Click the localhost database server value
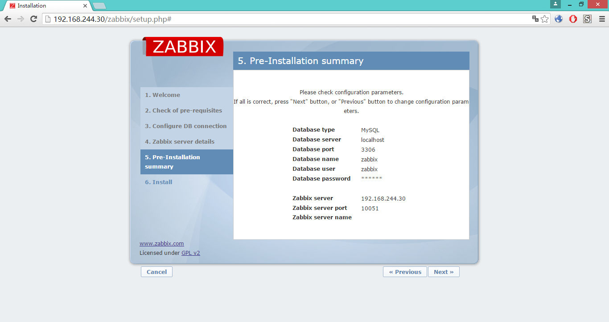 tap(373, 140)
